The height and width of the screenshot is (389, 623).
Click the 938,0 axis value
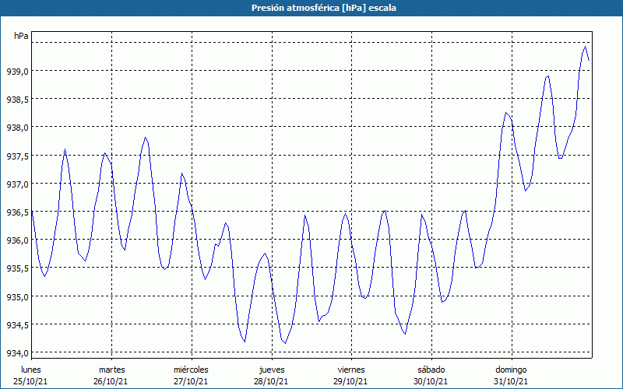click(17, 128)
